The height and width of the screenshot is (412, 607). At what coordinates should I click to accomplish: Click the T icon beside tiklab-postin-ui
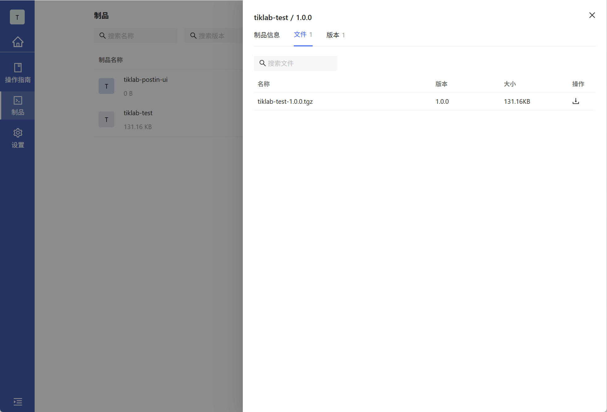(106, 86)
